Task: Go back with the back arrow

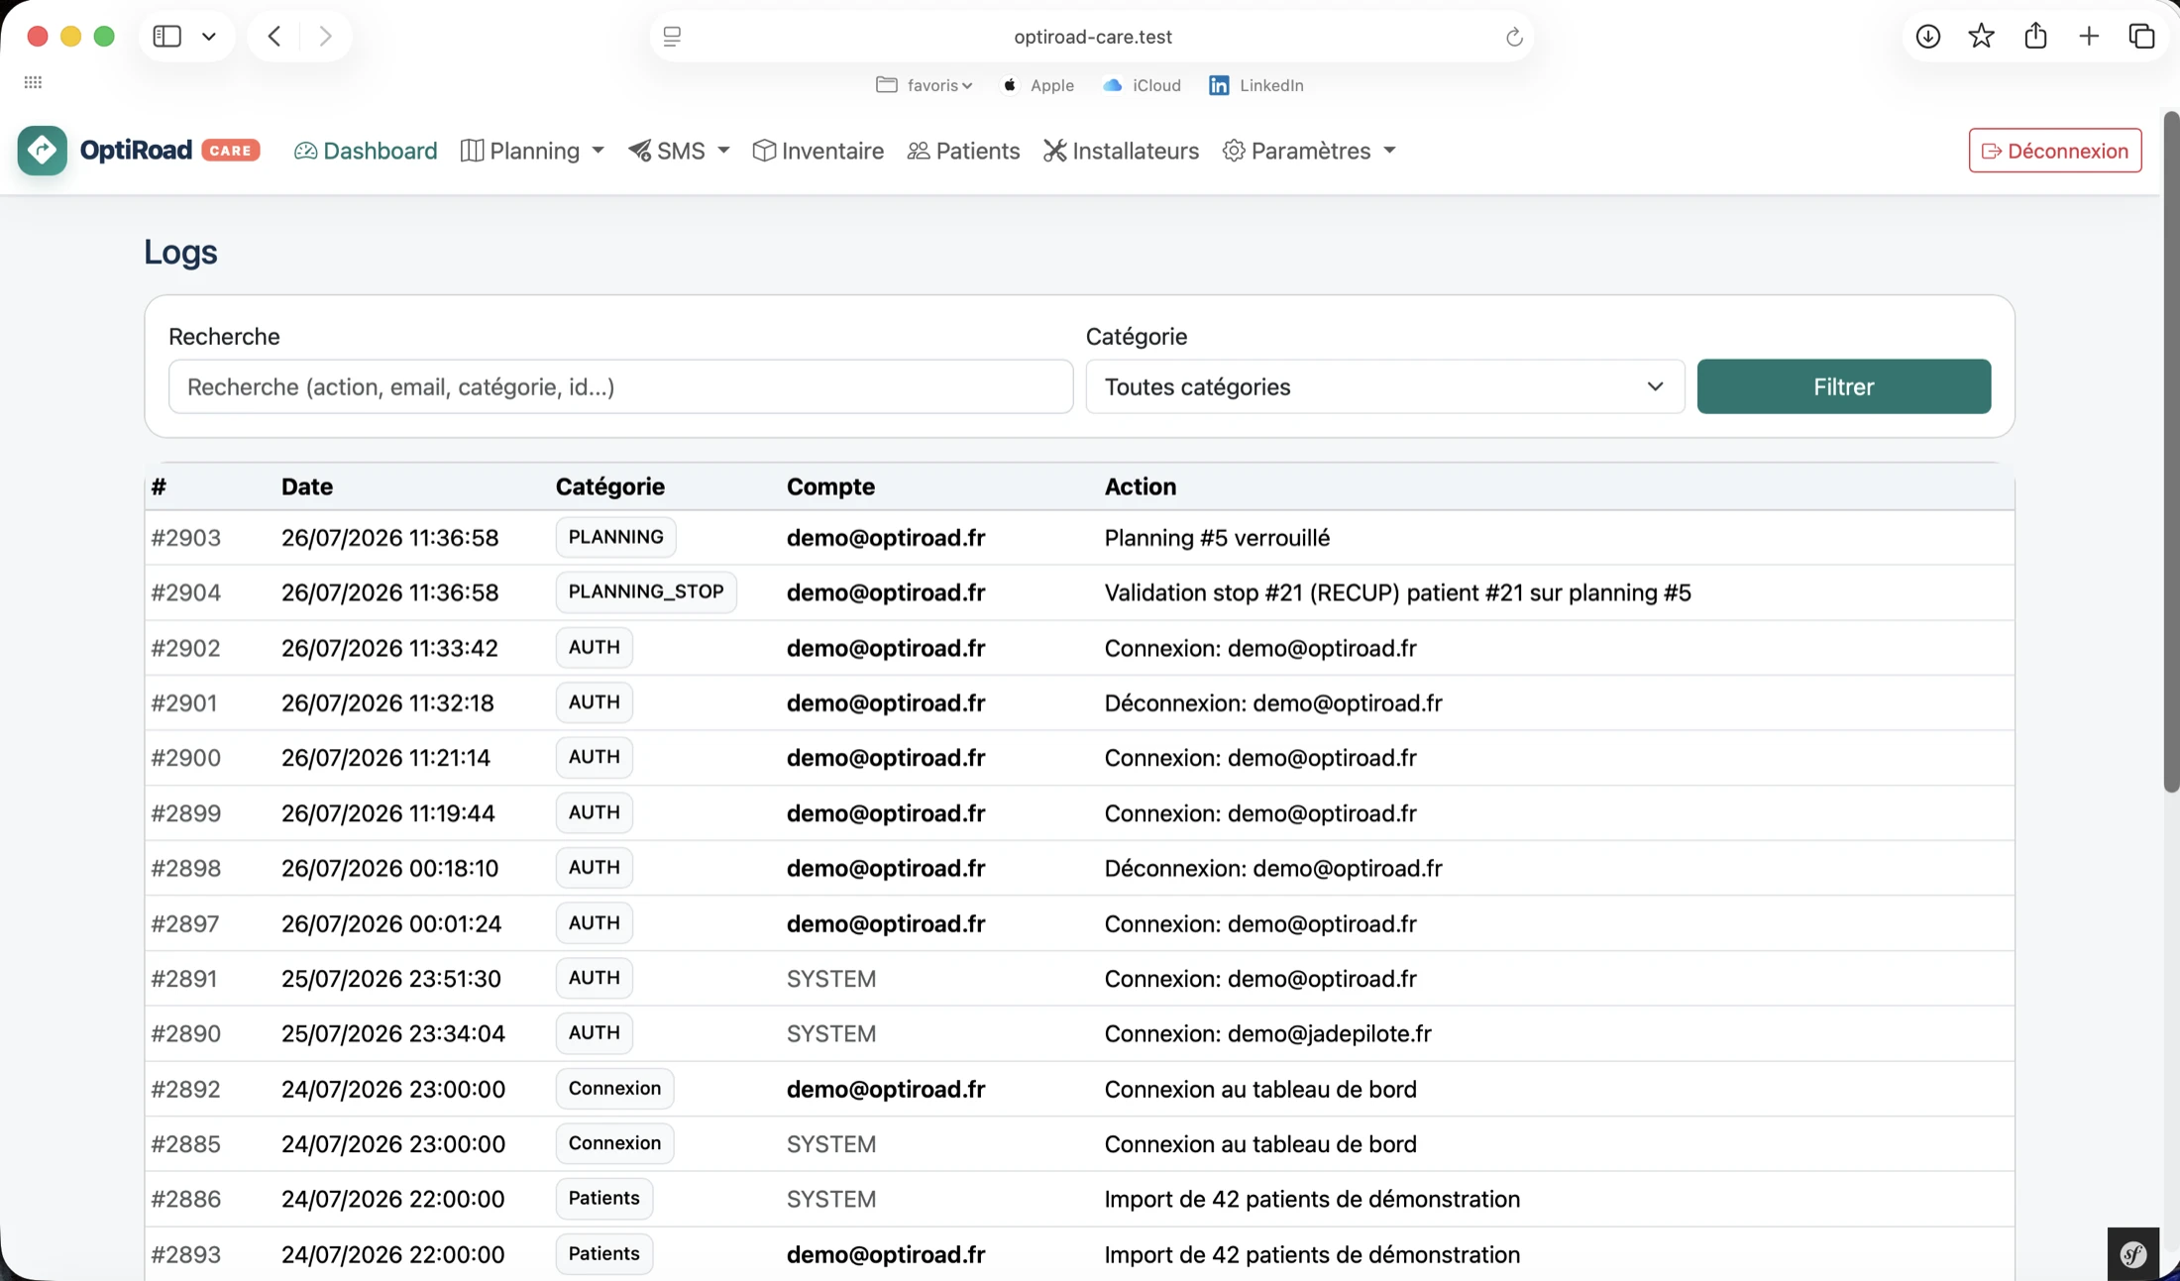Action: tap(274, 37)
